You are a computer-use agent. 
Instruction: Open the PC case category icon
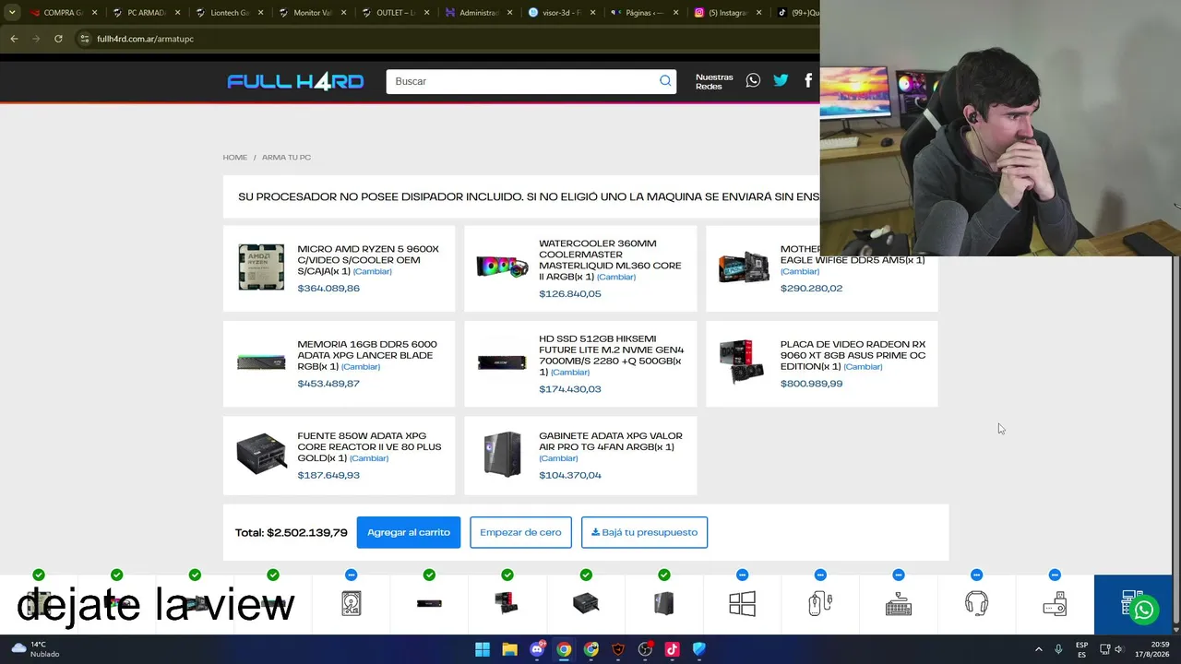tap(663, 603)
